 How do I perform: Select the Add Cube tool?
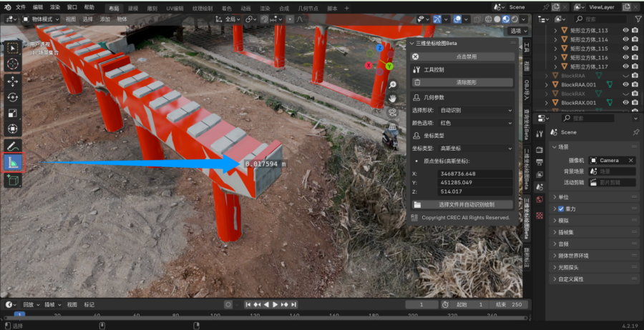[x=13, y=180]
